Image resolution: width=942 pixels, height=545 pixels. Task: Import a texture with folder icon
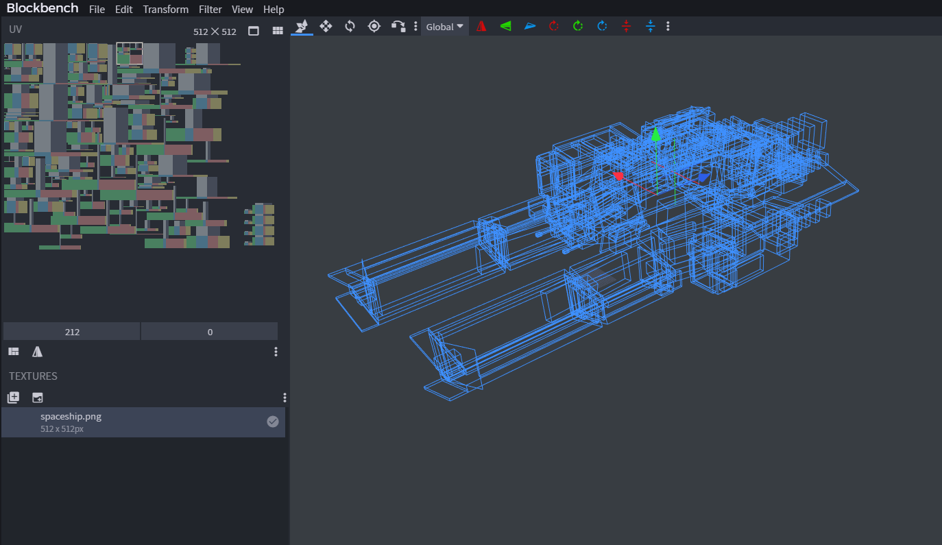[x=38, y=398]
